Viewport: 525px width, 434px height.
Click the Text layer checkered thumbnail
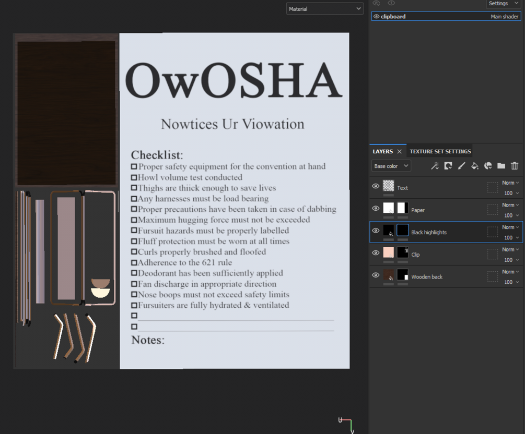(388, 186)
